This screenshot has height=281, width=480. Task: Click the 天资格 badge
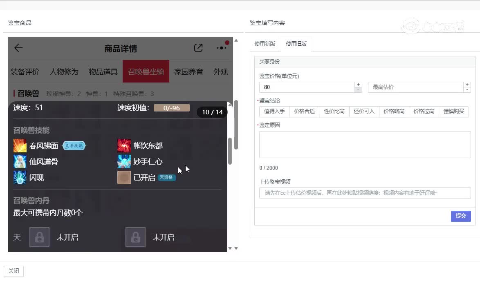point(166,177)
